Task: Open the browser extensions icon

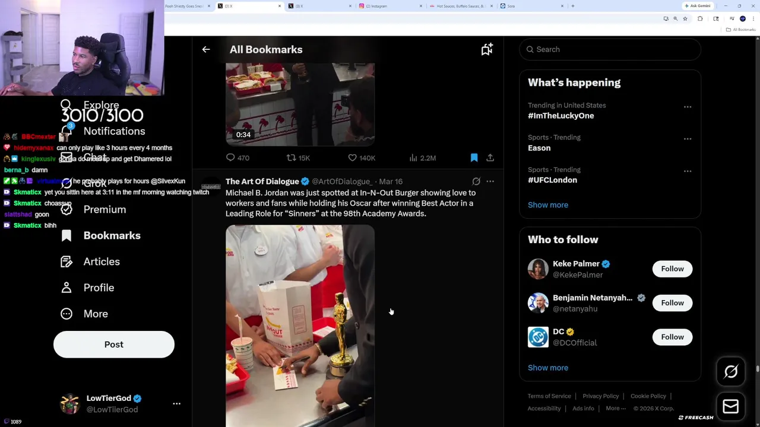Action: [700, 19]
